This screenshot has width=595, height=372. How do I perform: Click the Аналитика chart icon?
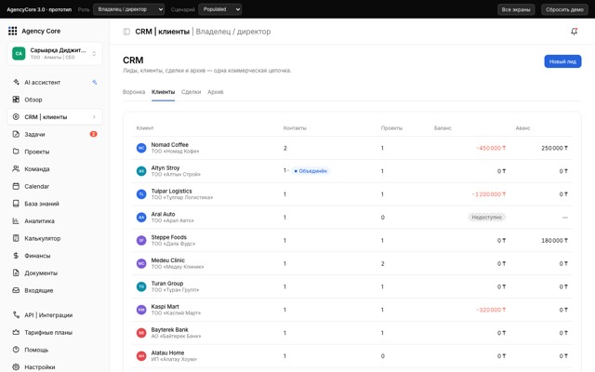(16, 221)
